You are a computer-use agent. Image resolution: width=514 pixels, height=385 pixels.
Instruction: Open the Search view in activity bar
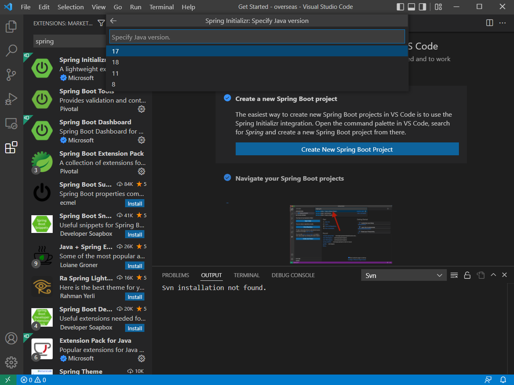(x=11, y=51)
